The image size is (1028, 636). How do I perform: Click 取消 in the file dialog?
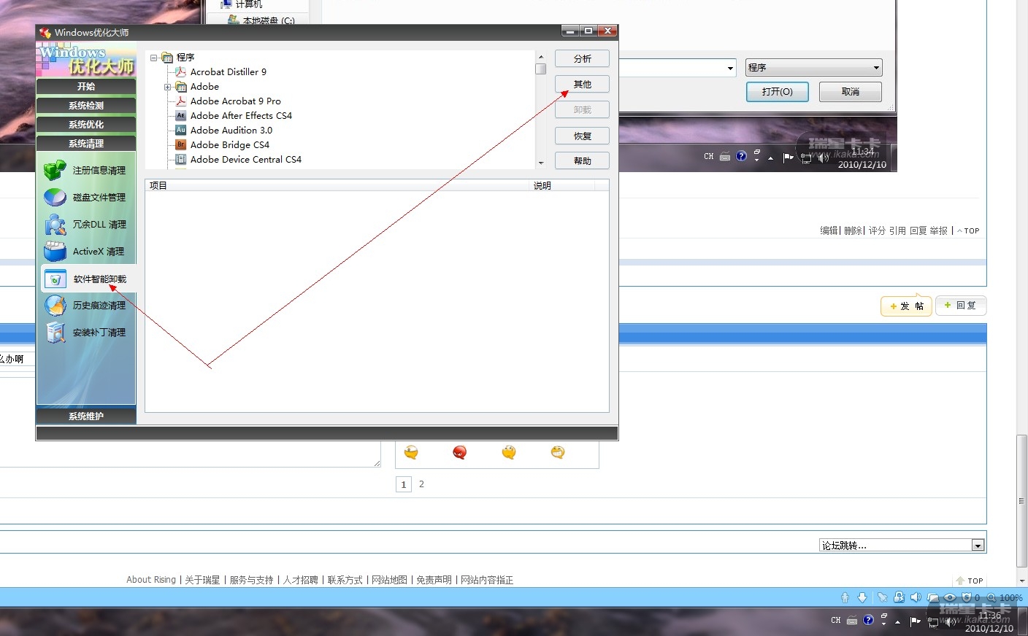(851, 92)
